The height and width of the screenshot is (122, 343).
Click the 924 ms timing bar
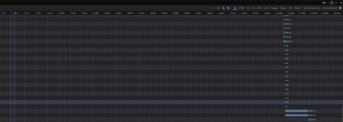point(285,41)
